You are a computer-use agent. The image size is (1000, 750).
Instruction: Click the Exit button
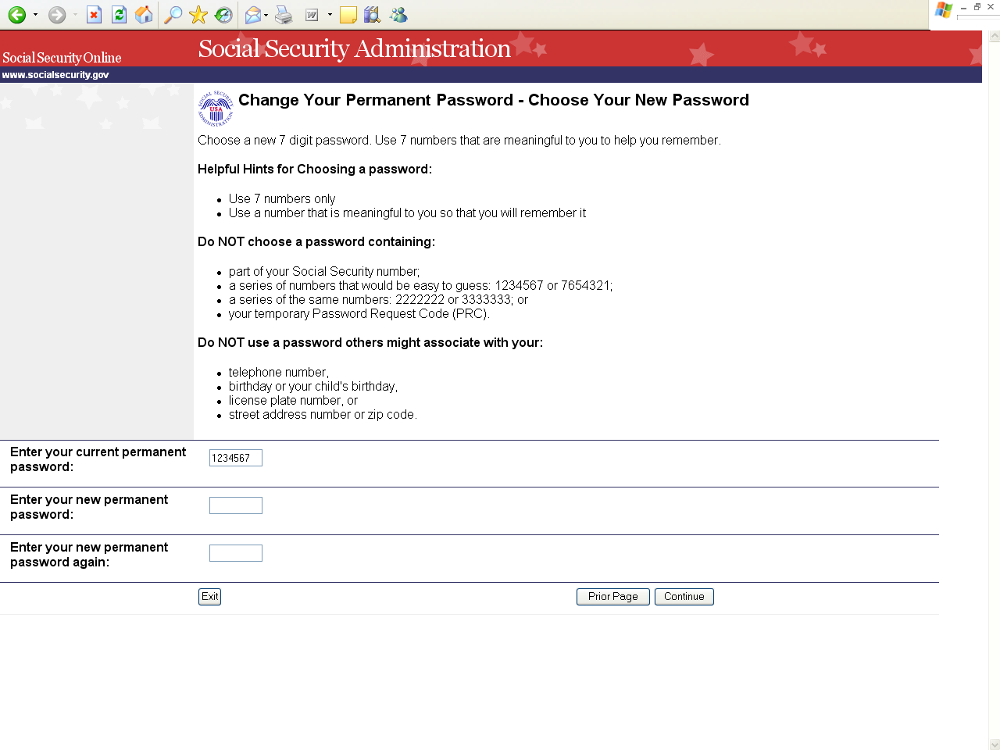210,597
